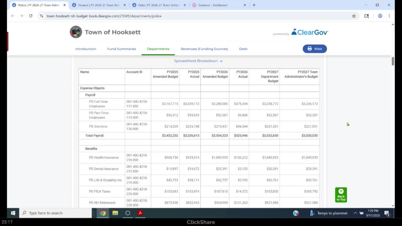Click the circle app icon in taskbar

128,213
